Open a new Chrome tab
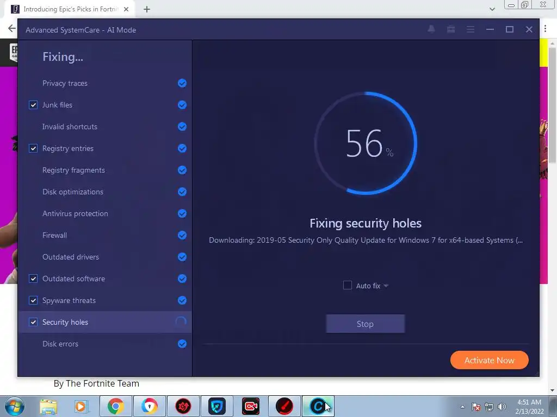 [x=147, y=9]
